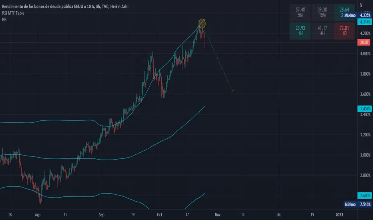Click the '18' date at the time axis start

click(10, 215)
